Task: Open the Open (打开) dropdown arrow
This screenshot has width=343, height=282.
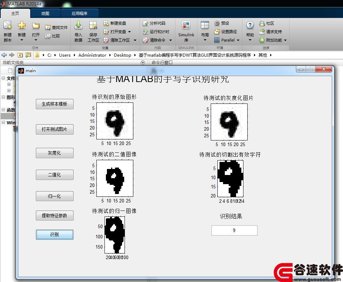Action: [36, 40]
